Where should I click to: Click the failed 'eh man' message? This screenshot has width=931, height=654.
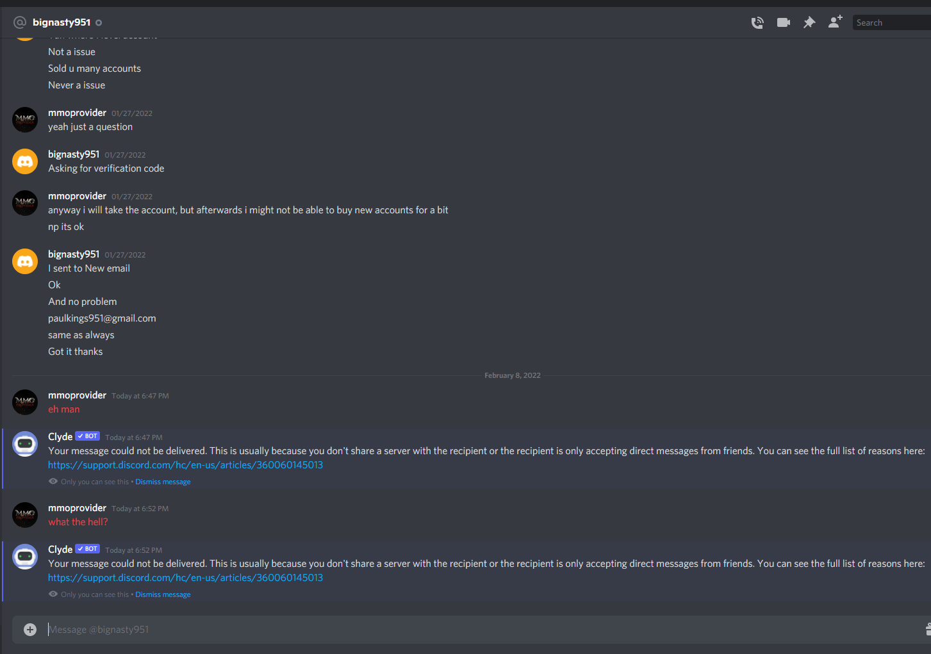[64, 409]
